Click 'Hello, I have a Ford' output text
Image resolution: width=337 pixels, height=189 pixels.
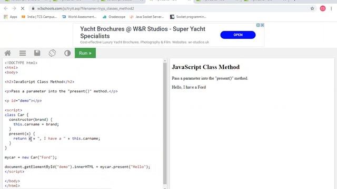(x=189, y=87)
